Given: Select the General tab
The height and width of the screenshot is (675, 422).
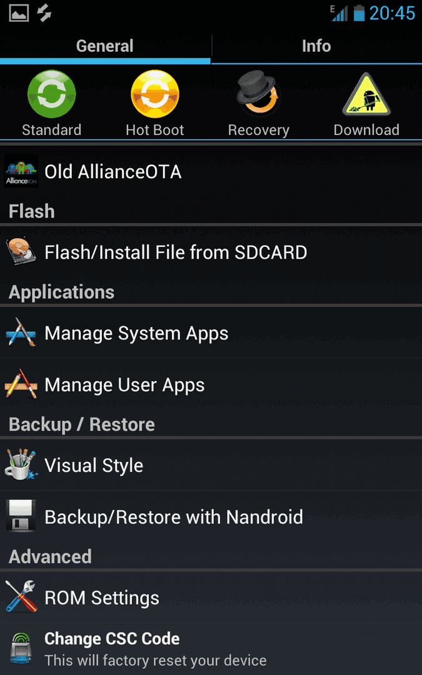Looking at the screenshot, I should [x=105, y=46].
